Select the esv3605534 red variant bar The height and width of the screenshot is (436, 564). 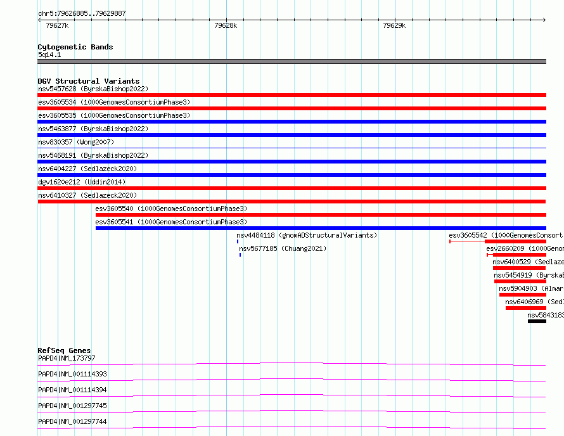point(292,108)
